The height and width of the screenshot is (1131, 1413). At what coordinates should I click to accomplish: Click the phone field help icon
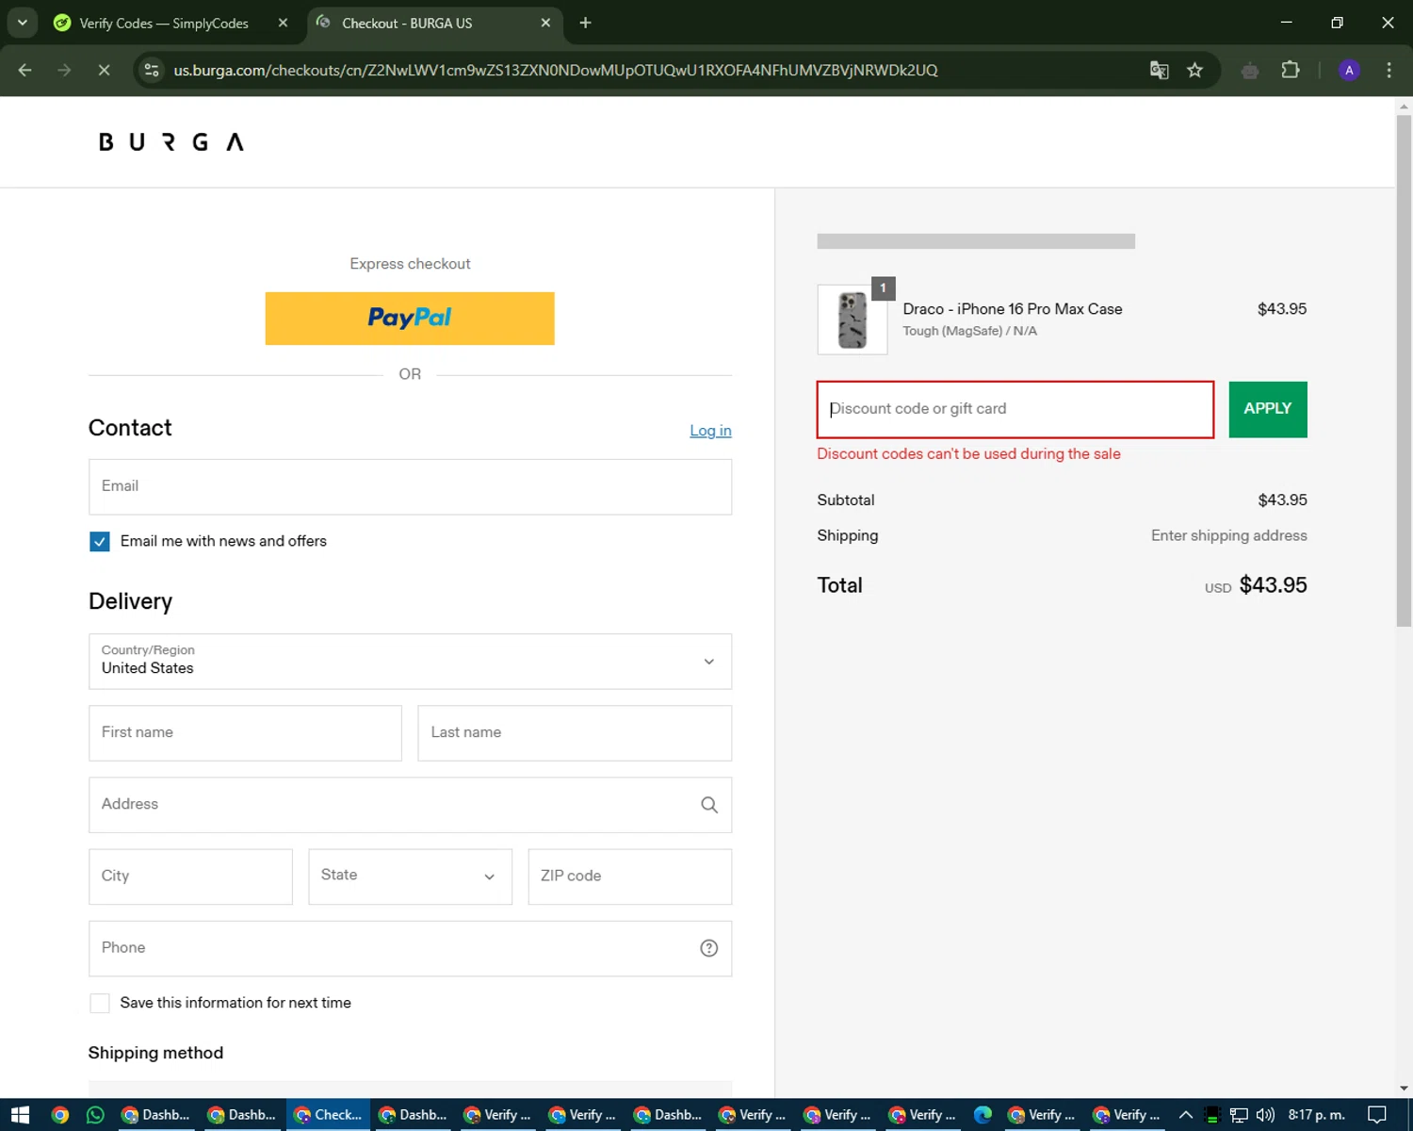click(x=708, y=948)
